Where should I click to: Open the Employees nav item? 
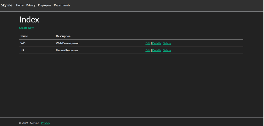[x=45, y=5]
